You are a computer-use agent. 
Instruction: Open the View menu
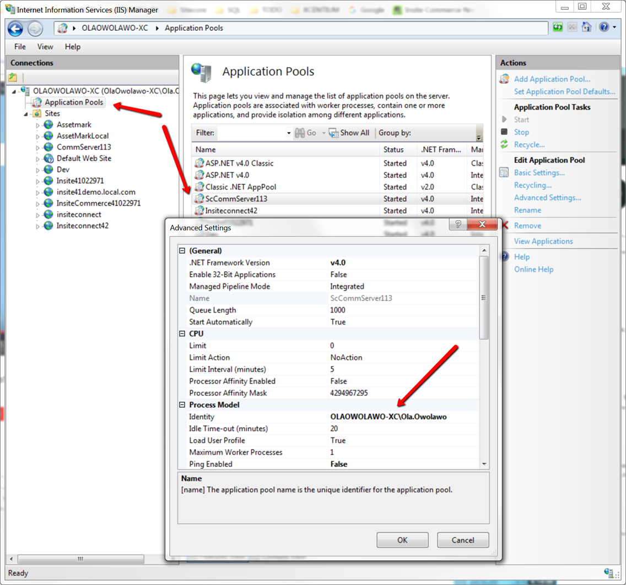coord(45,47)
